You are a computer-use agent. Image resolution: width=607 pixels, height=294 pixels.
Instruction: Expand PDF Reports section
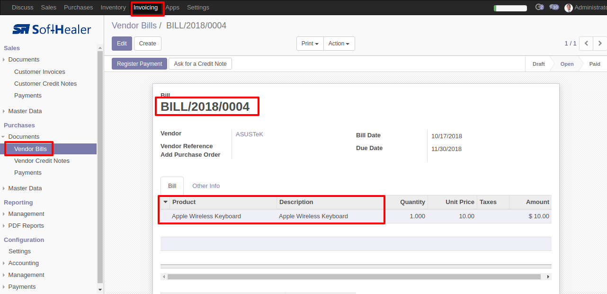click(x=26, y=226)
